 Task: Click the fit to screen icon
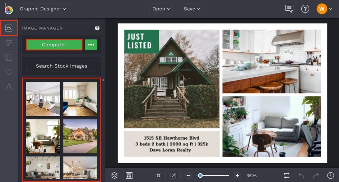click(x=158, y=176)
